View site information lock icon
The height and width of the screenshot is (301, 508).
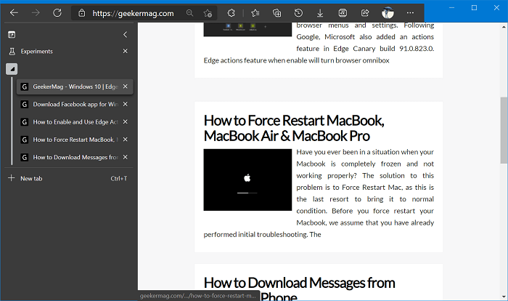pos(82,13)
